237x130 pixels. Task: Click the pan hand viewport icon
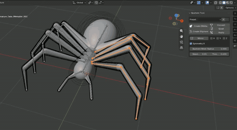click(x=181, y=36)
